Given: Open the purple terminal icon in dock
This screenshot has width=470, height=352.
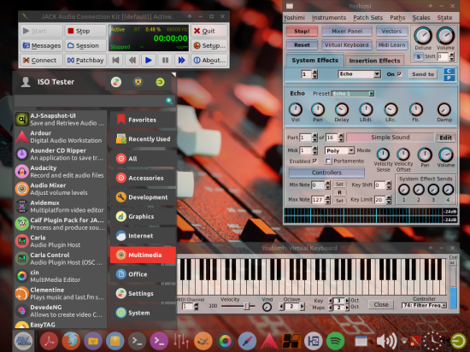Looking at the screenshot, I should 159,341.
